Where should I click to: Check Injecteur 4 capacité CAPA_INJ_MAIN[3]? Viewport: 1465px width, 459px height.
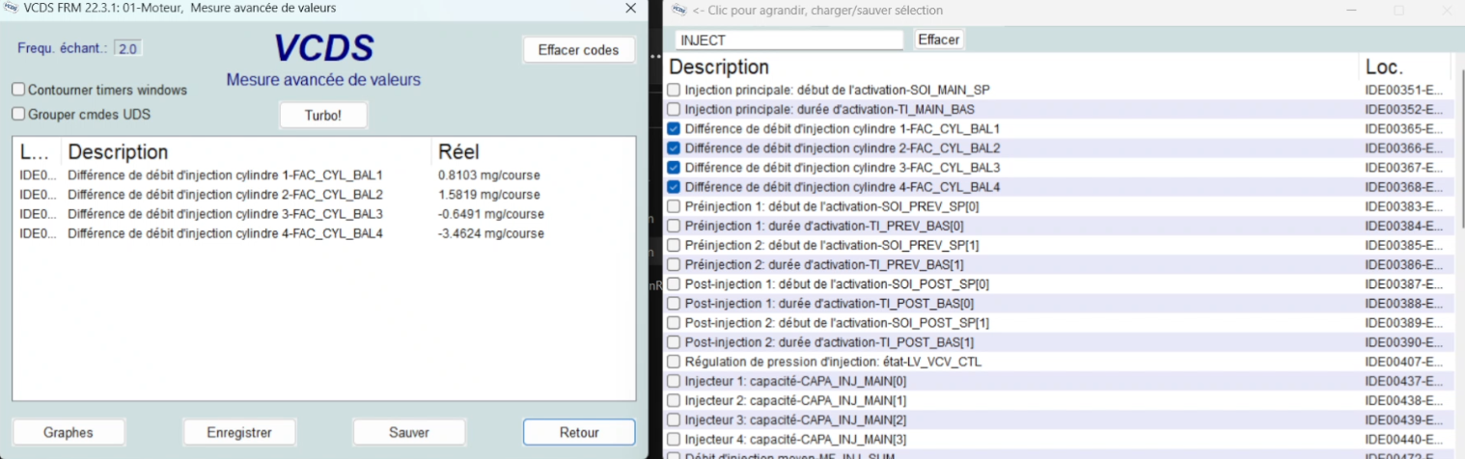coord(674,439)
